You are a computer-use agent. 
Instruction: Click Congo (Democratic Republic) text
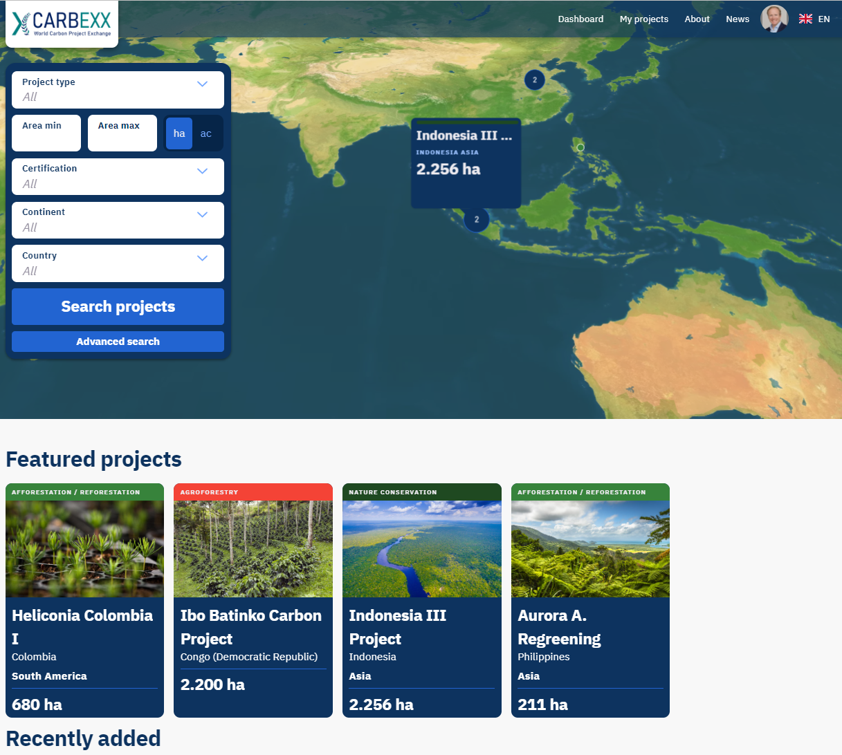point(249,657)
